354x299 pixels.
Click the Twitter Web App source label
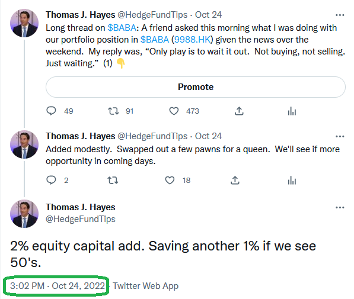[x=146, y=286]
